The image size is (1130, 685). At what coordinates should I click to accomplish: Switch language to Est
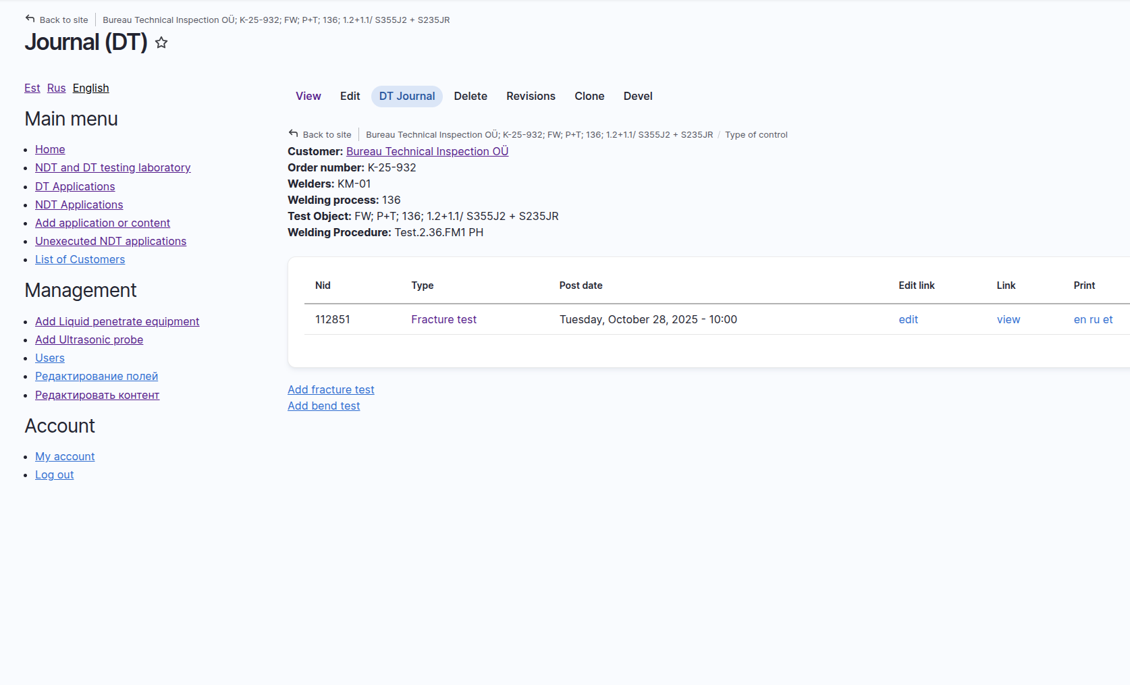[x=32, y=88]
